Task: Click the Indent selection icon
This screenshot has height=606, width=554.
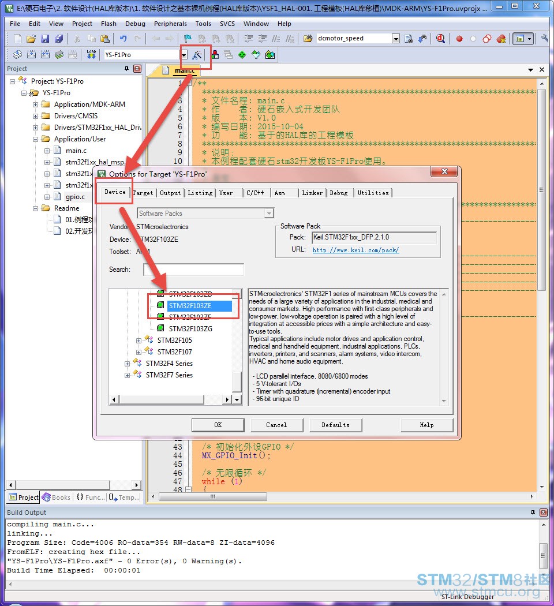Action: point(248,38)
